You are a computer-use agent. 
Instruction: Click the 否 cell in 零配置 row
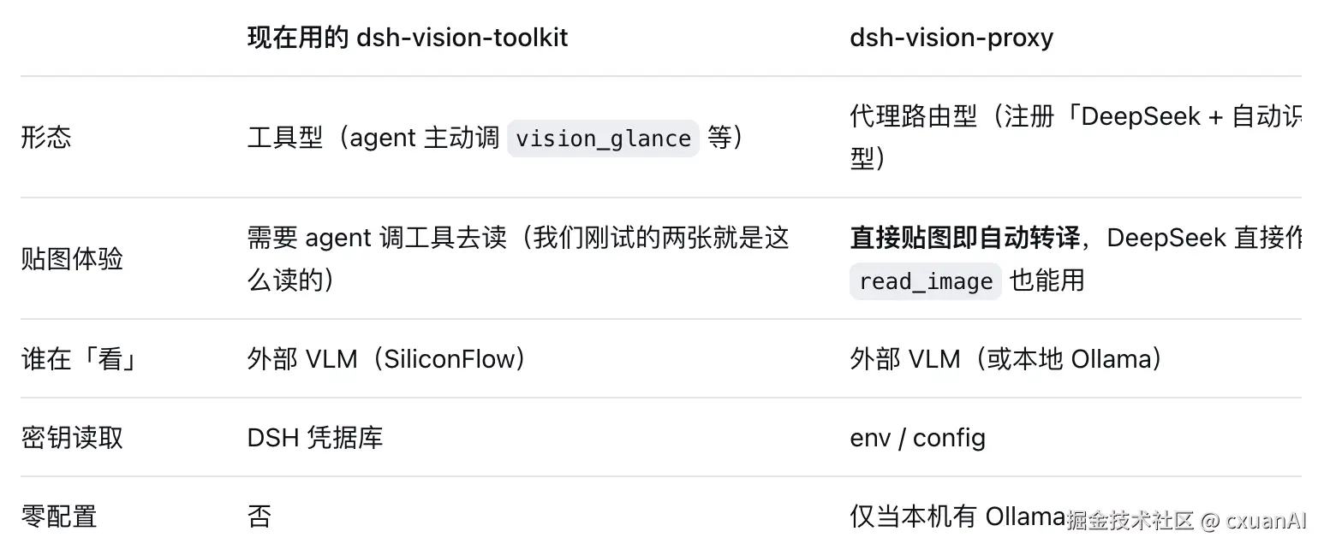pos(259,517)
